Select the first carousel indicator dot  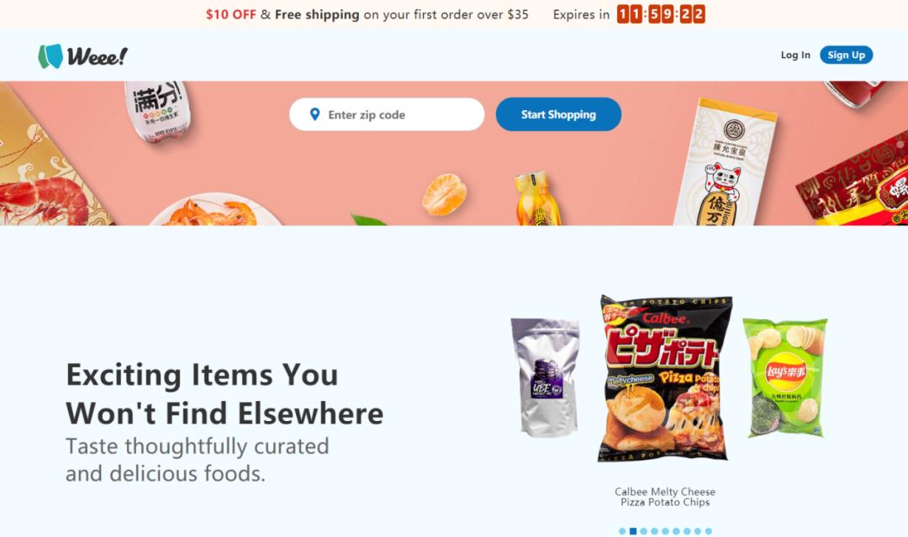[x=622, y=531]
